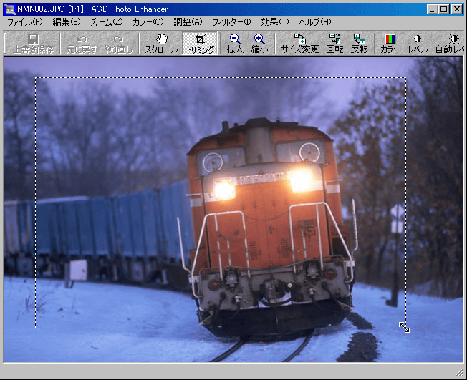Image resolution: width=467 pixels, height=380 pixels.
Task: Click the やり直し redo button
Action: (119, 44)
